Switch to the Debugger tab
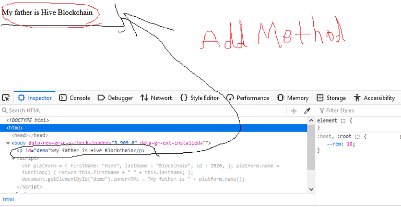 point(115,98)
